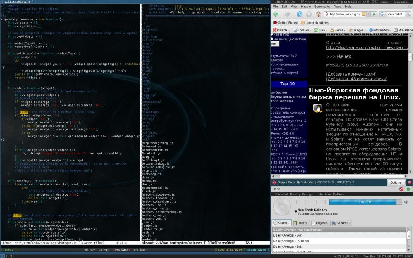Click the NoScript icon in the status bar
This screenshot has width=413, height=258.
pos(401,189)
